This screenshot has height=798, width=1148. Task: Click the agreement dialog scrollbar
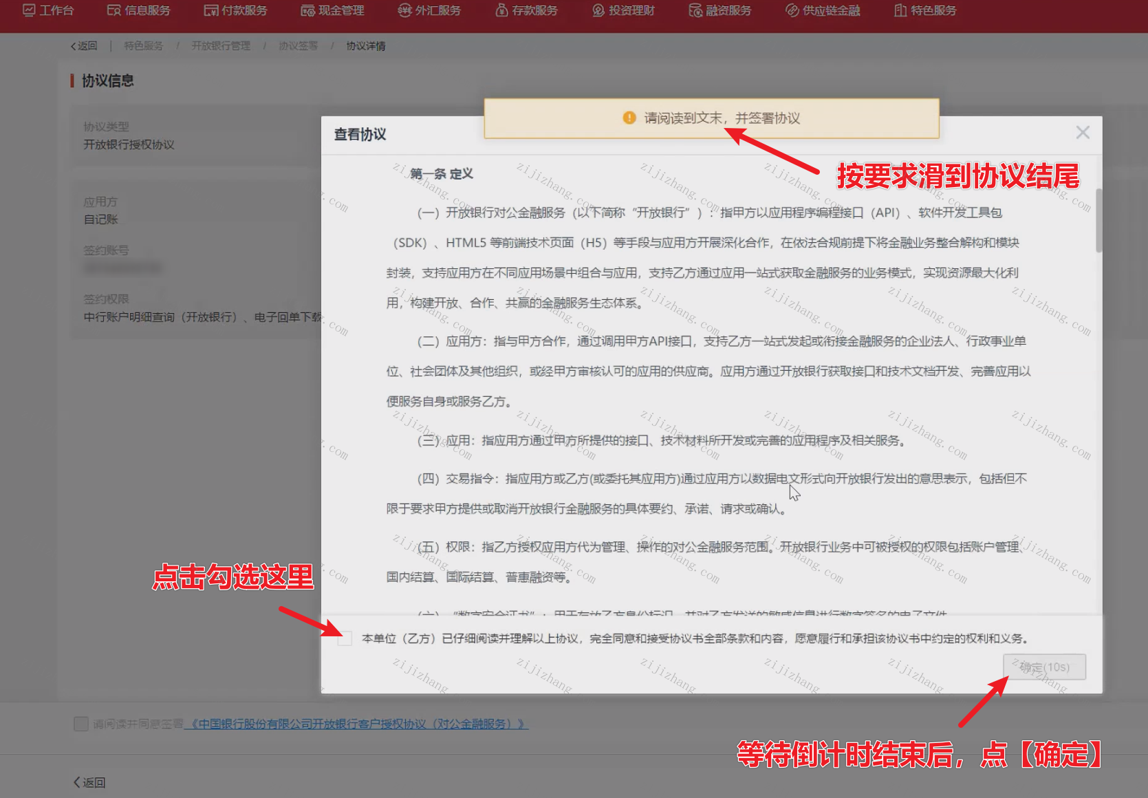[1098, 220]
